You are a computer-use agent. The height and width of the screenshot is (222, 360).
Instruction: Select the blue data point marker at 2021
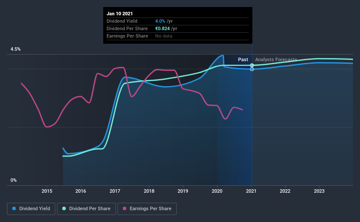pyautogui.click(x=252, y=69)
